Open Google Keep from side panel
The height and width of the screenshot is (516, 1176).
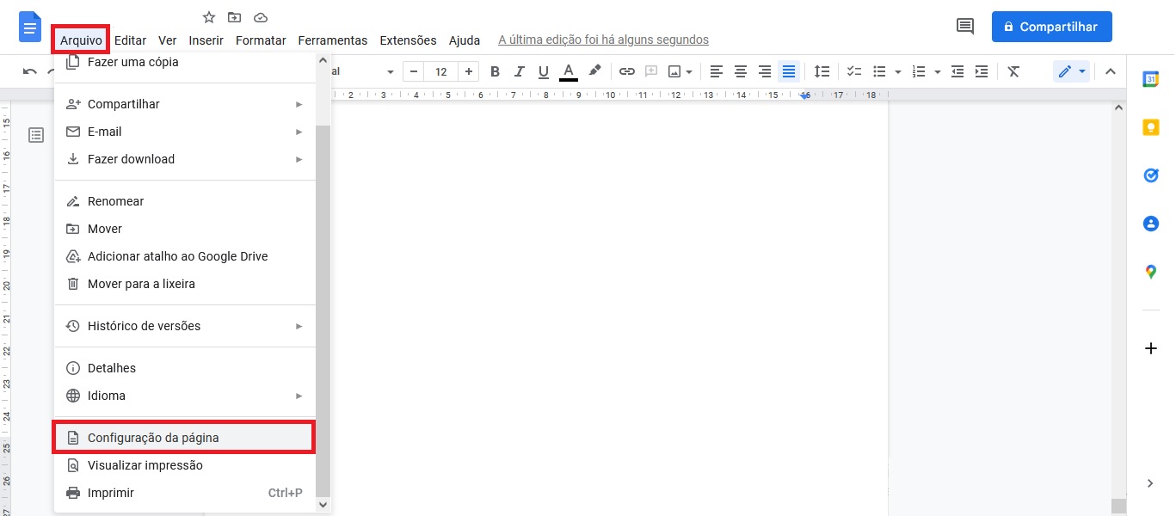(1151, 127)
